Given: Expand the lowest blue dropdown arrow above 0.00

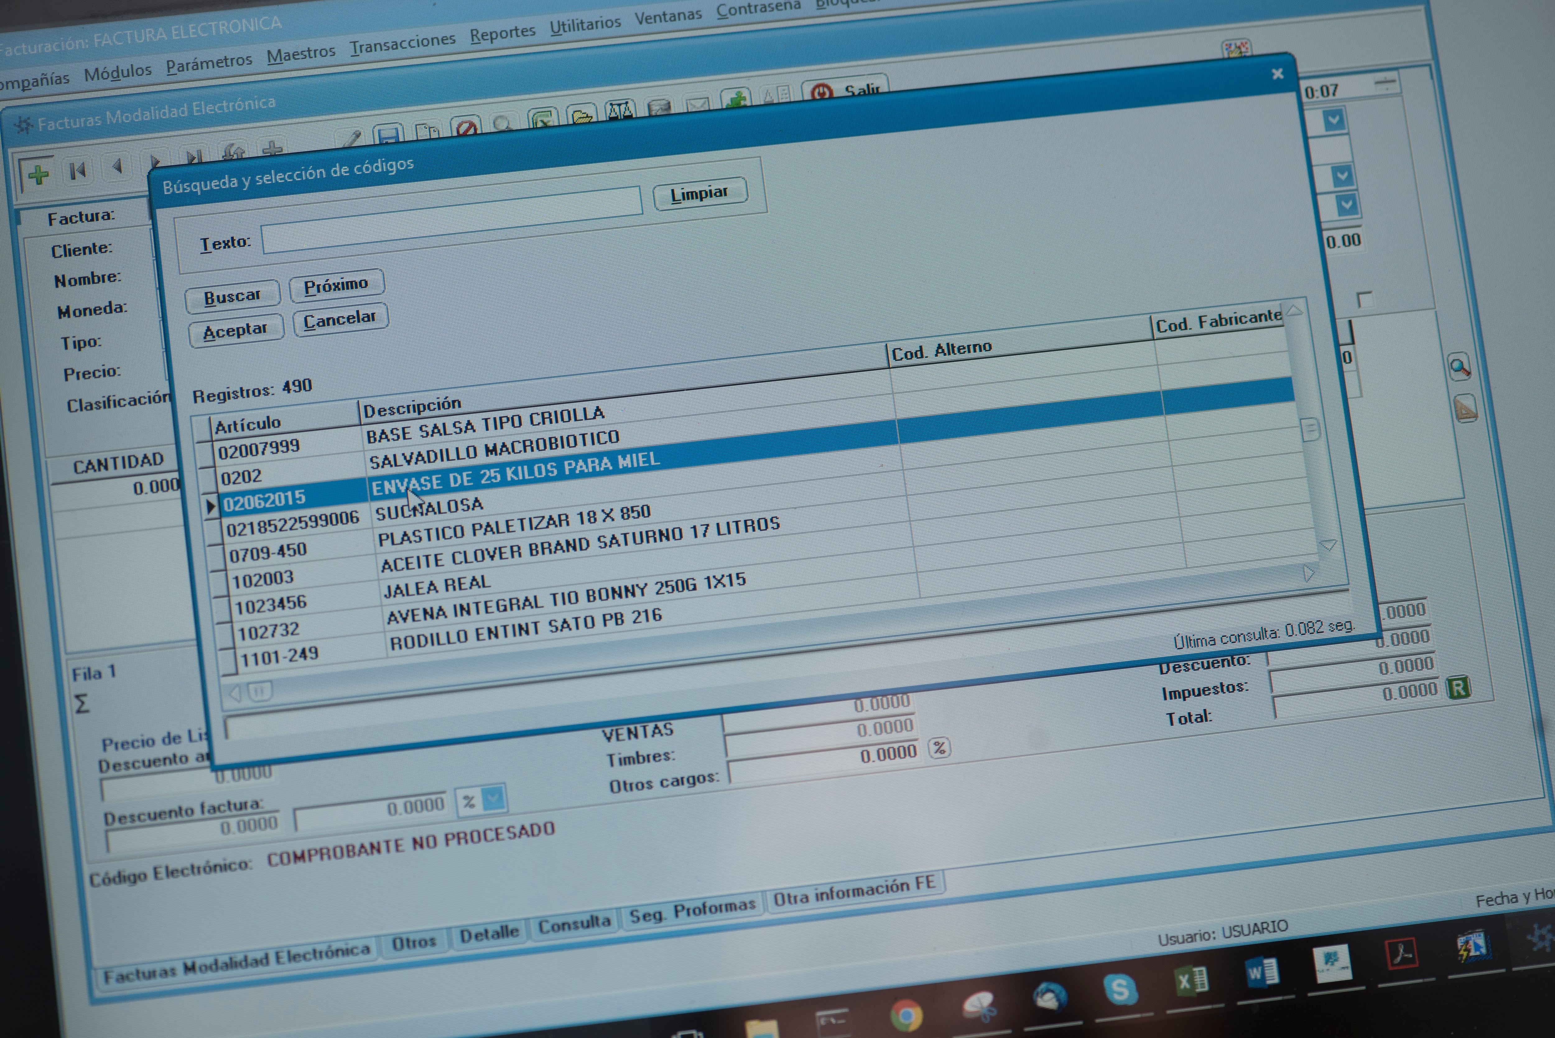Looking at the screenshot, I should [1347, 205].
